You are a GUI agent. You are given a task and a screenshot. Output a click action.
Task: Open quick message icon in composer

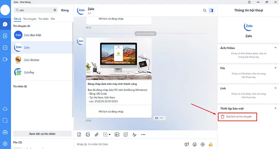pos(187,144)
